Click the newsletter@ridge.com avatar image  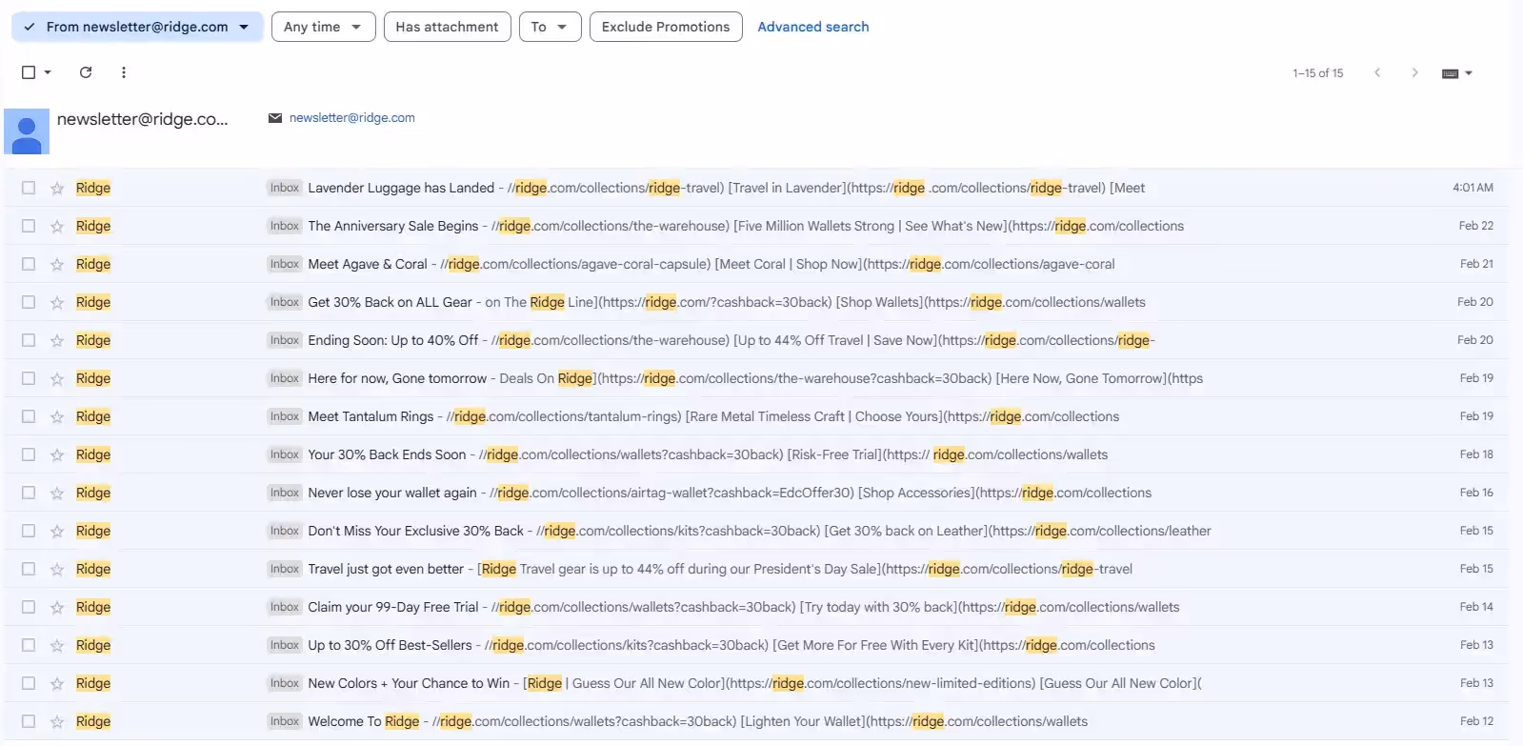tap(27, 131)
